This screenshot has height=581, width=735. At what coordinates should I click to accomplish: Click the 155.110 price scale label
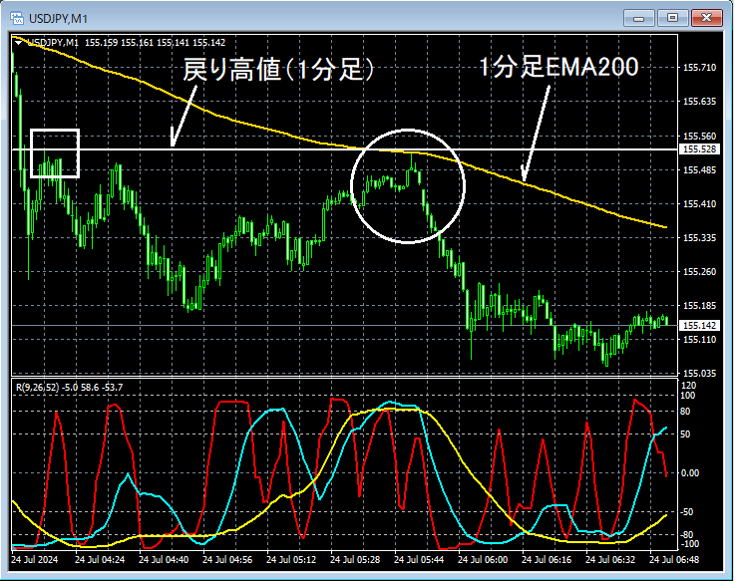pos(699,339)
